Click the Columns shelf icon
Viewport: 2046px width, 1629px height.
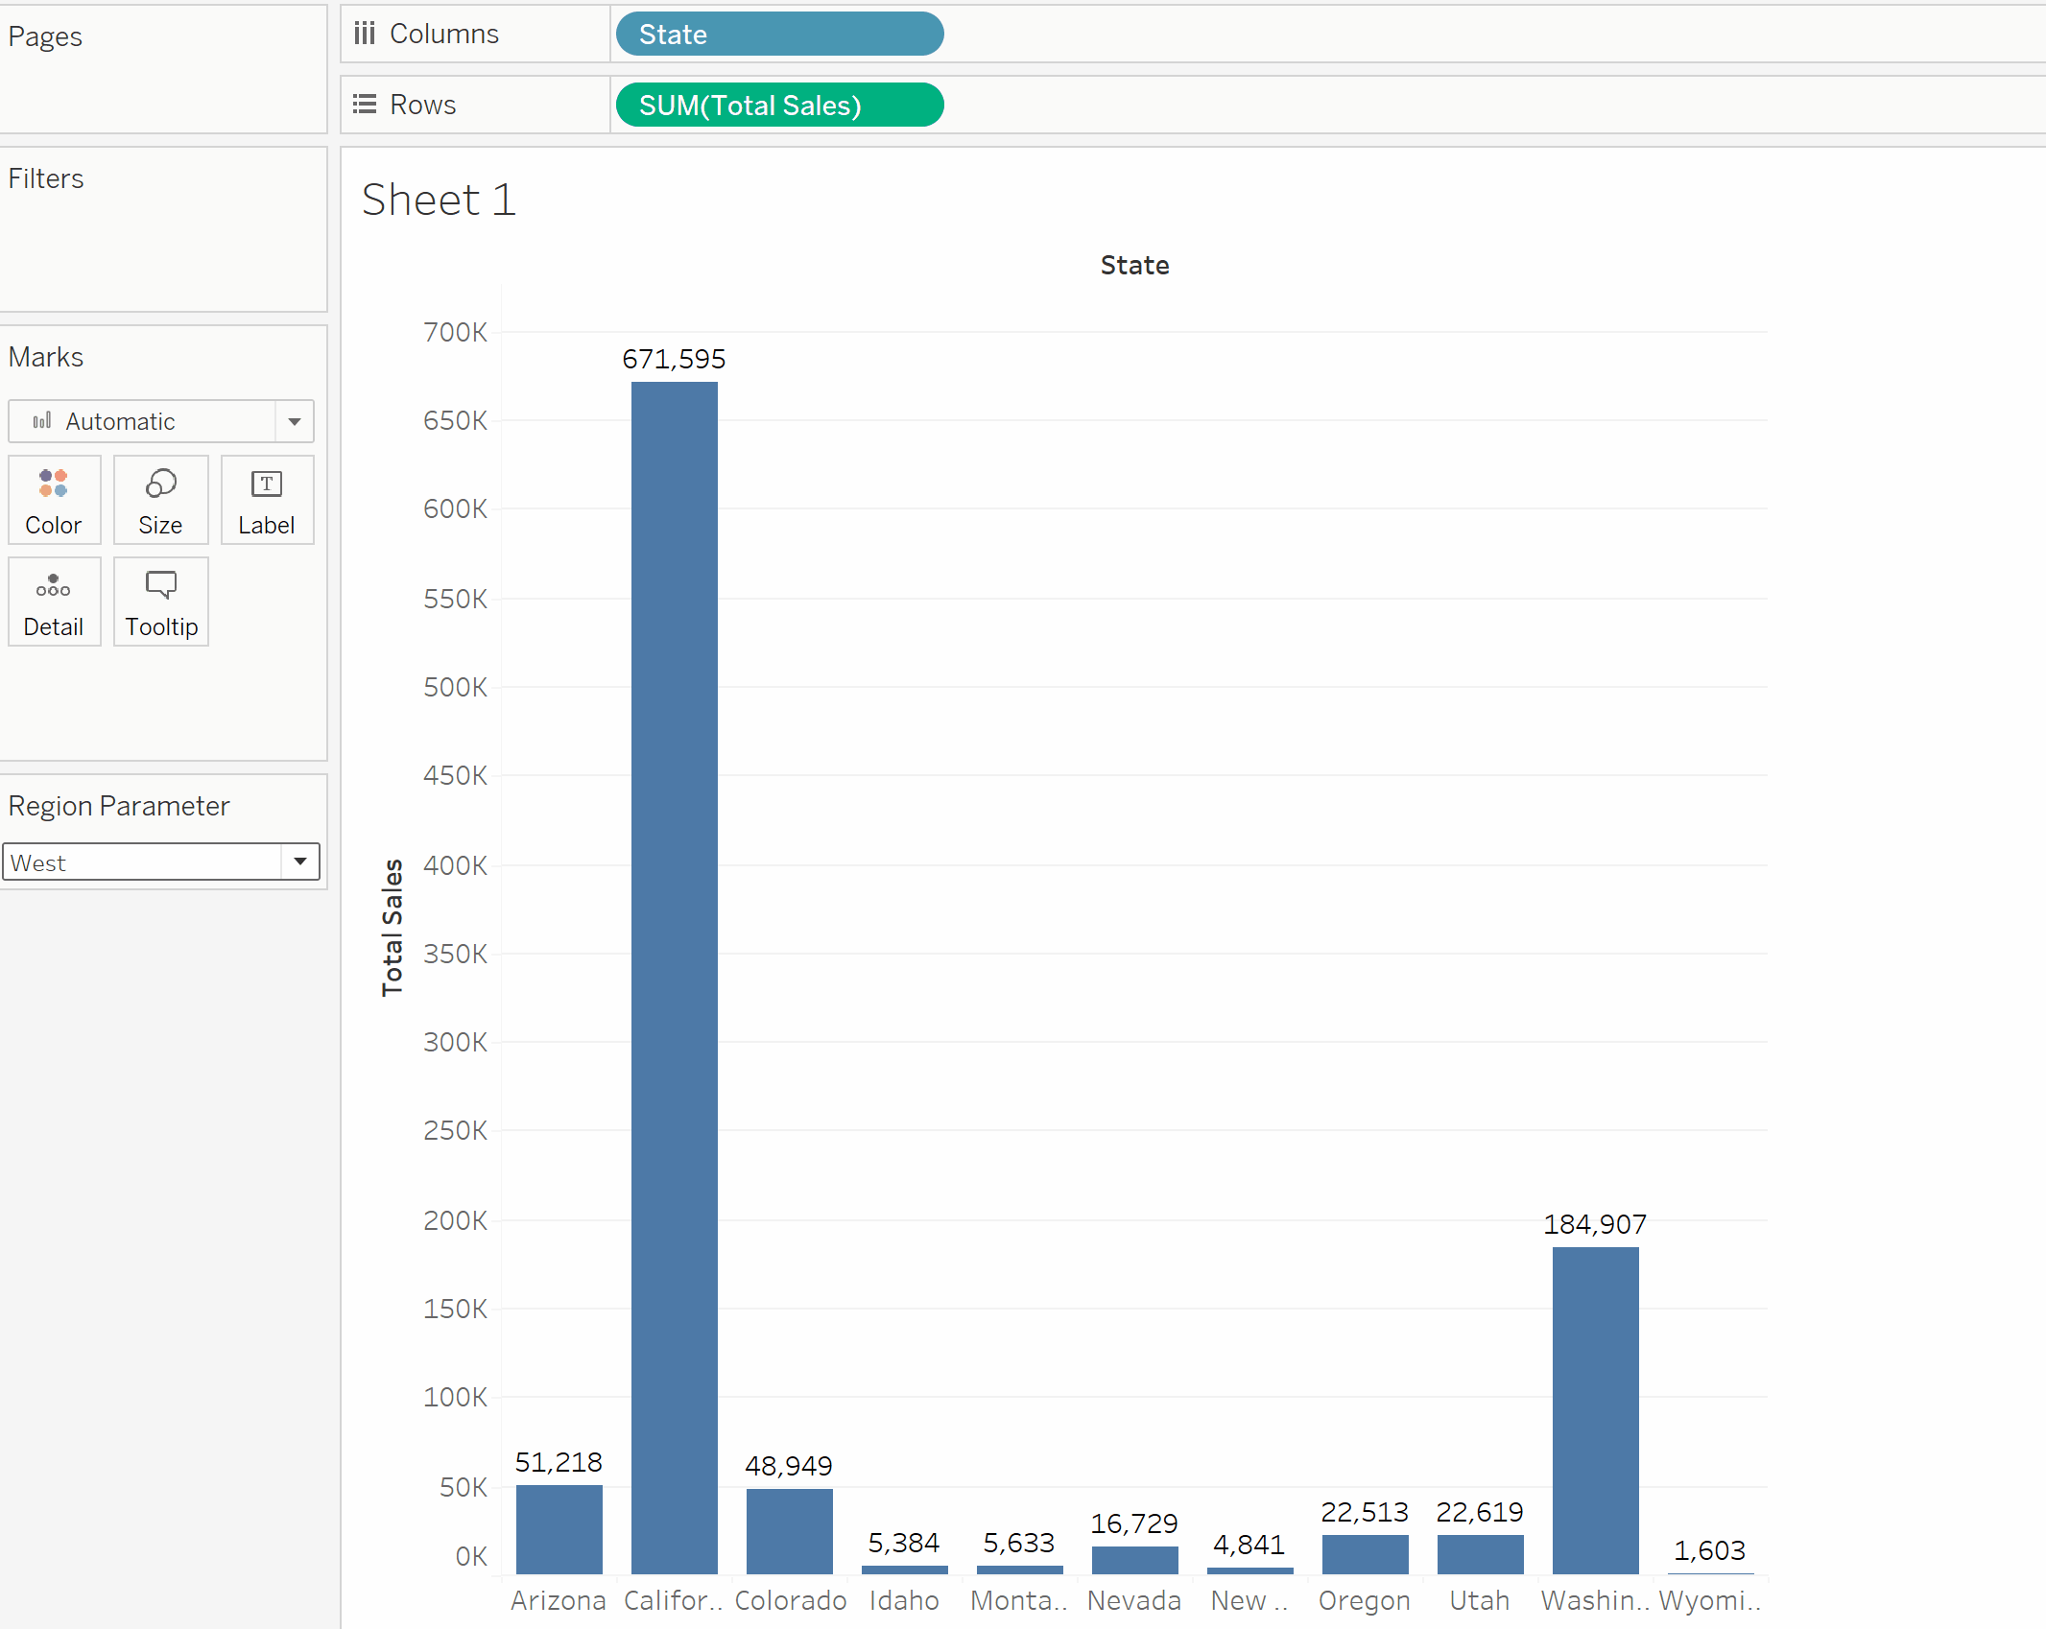[365, 34]
